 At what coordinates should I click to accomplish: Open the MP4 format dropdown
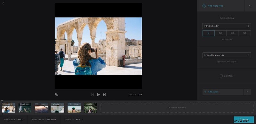click(x=79, y=120)
